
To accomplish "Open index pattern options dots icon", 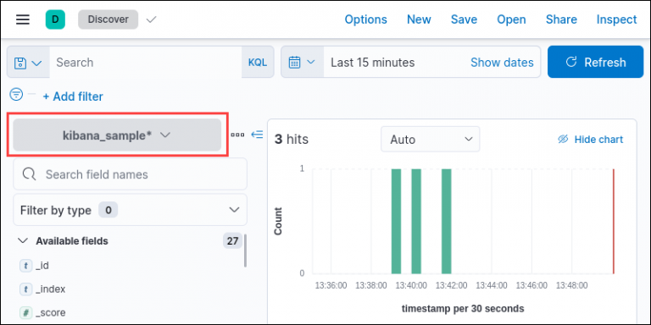I will [237, 135].
